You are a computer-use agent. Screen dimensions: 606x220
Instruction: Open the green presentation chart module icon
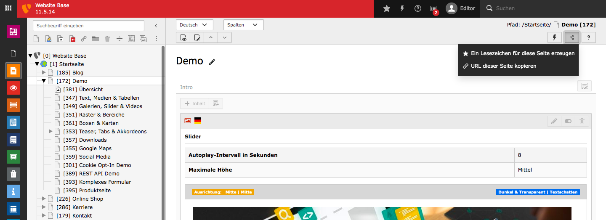[x=13, y=157]
